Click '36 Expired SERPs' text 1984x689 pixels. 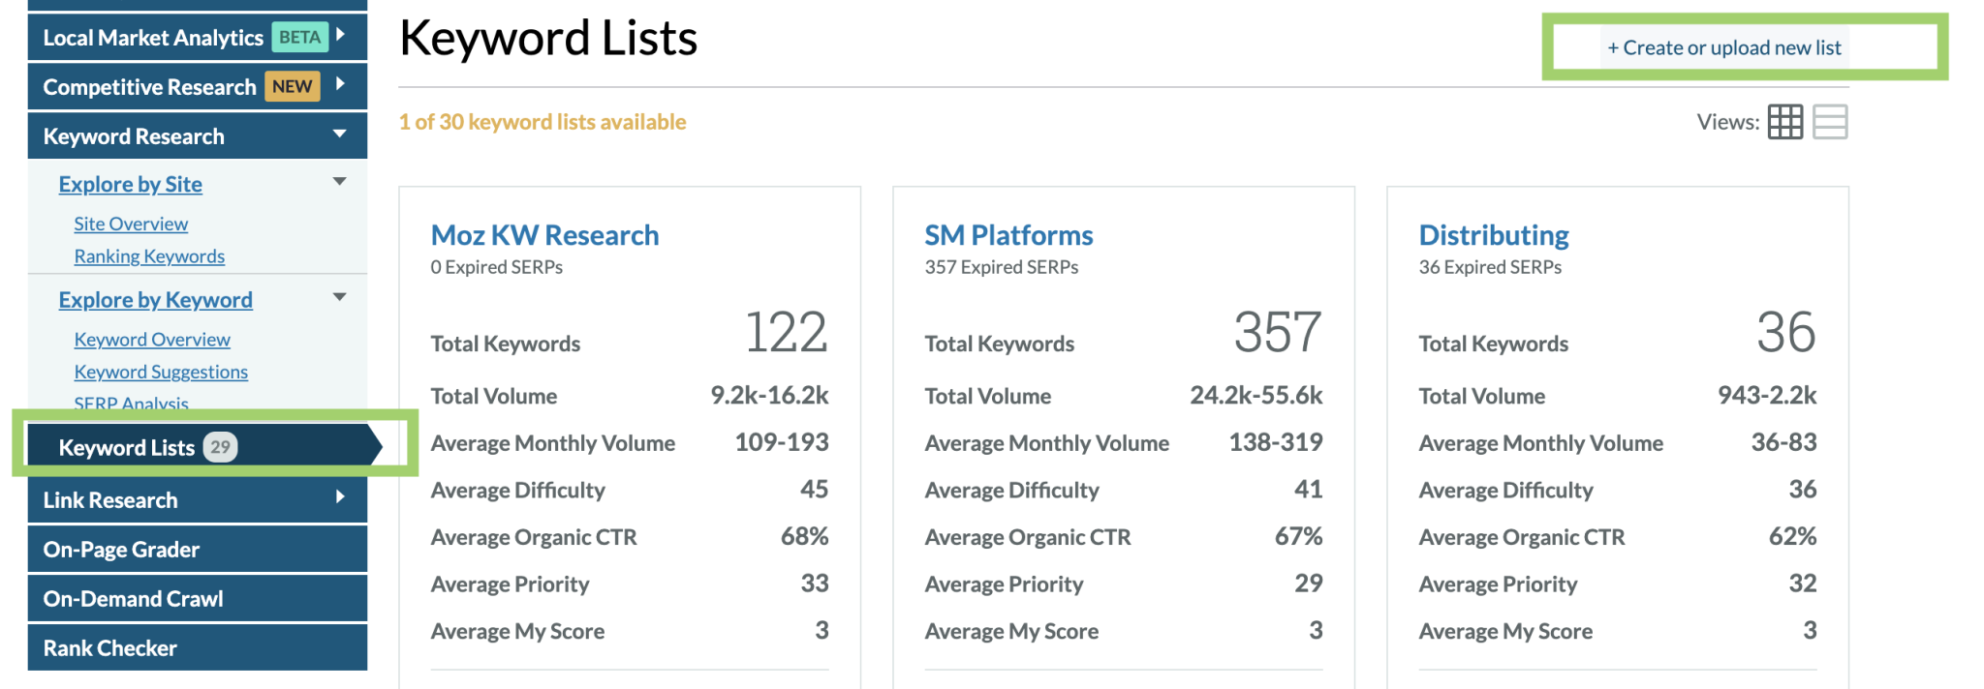tap(1490, 267)
